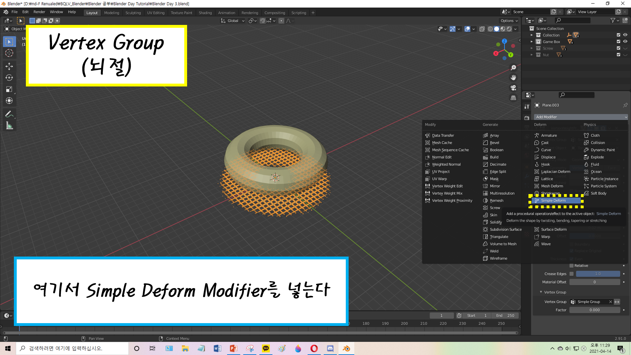Open the Global transform orientation dropdown
Screen dimensions: 631x355
[233, 21]
